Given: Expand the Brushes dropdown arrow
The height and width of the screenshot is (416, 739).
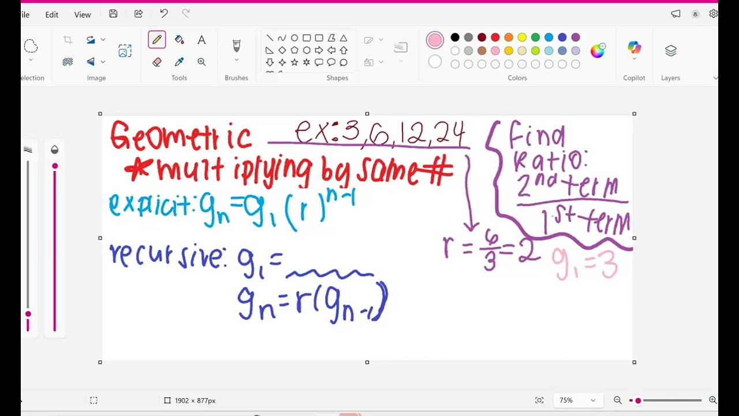Looking at the screenshot, I should (x=236, y=60).
